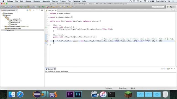The height and width of the screenshot is (99, 177).
Task: Open Minecraft from the Dock
Action: pyautogui.click(x=128, y=94)
